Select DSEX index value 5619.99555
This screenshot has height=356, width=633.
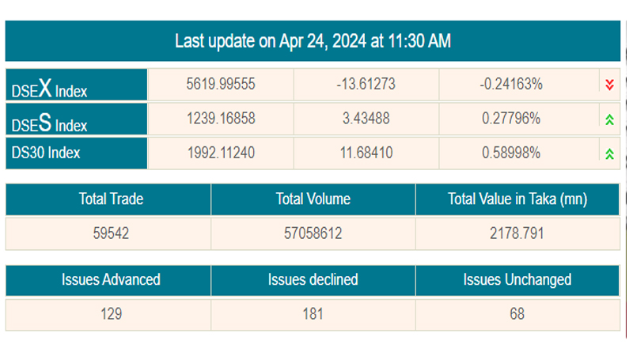point(221,85)
